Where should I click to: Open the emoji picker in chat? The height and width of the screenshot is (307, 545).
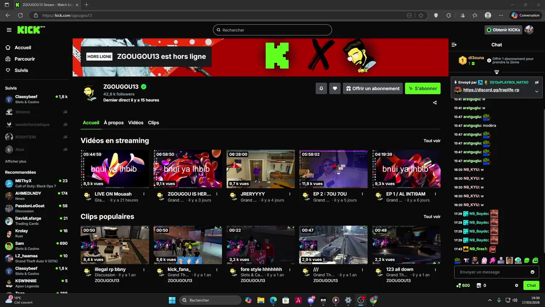532,272
